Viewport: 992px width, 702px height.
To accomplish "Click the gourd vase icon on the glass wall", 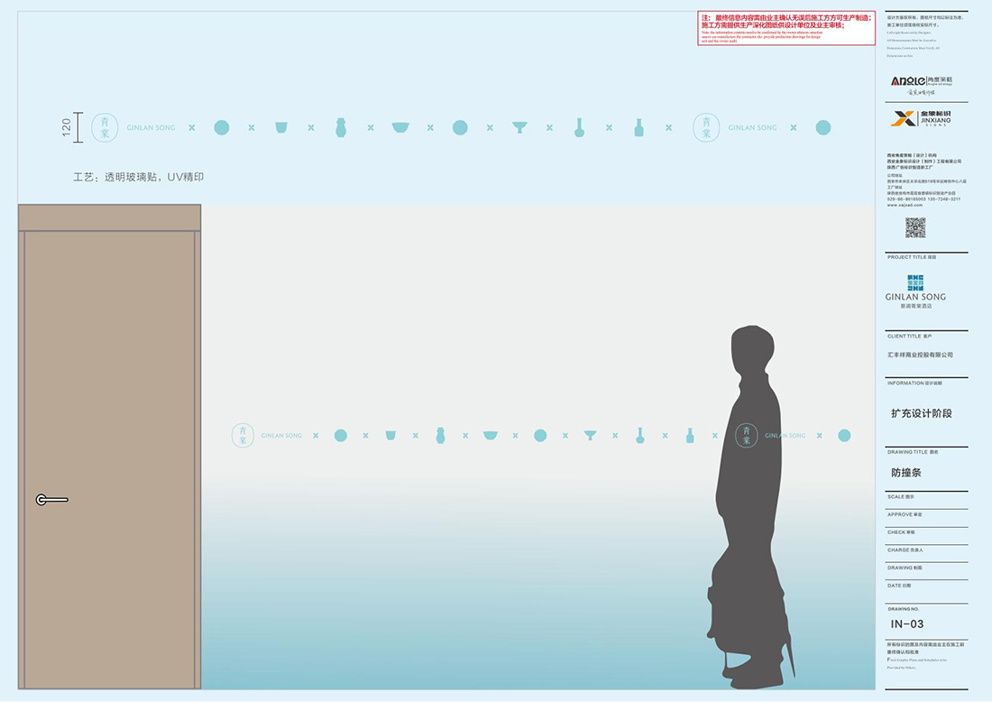I will 441,436.
